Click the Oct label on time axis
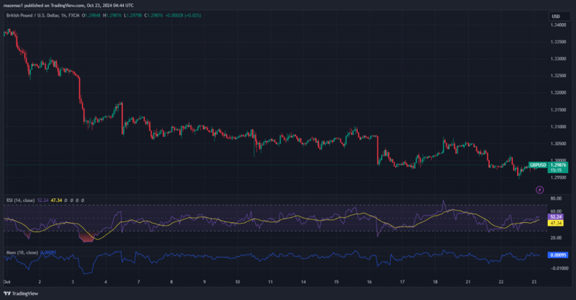Viewport: 576px width, 300px height. click(x=7, y=282)
